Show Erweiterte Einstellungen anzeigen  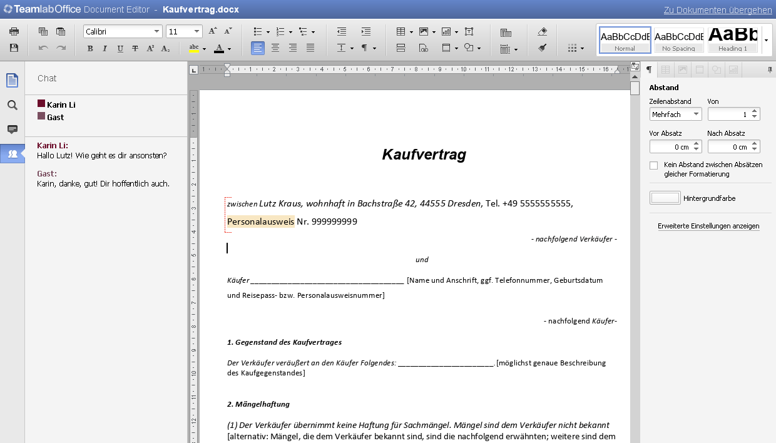coord(708,226)
